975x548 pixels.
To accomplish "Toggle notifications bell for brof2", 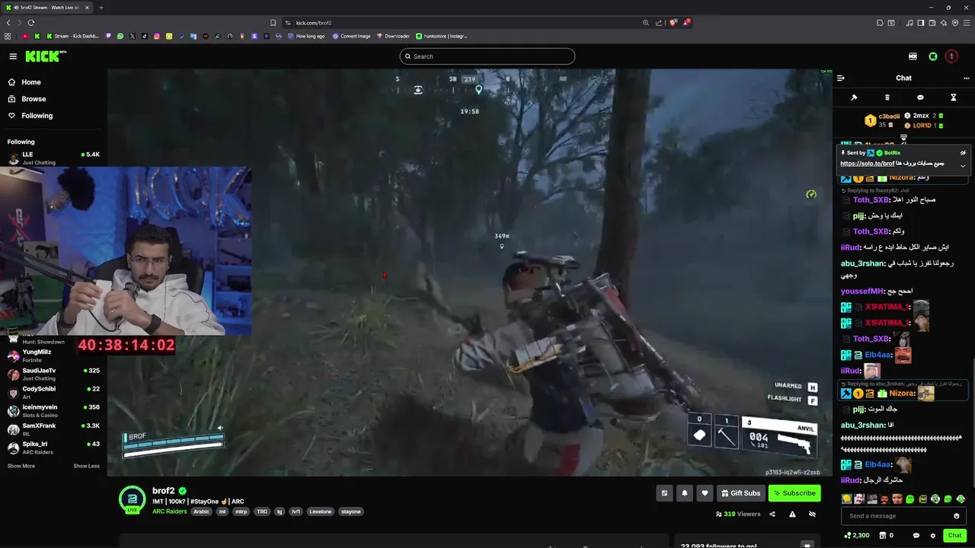I will (684, 493).
